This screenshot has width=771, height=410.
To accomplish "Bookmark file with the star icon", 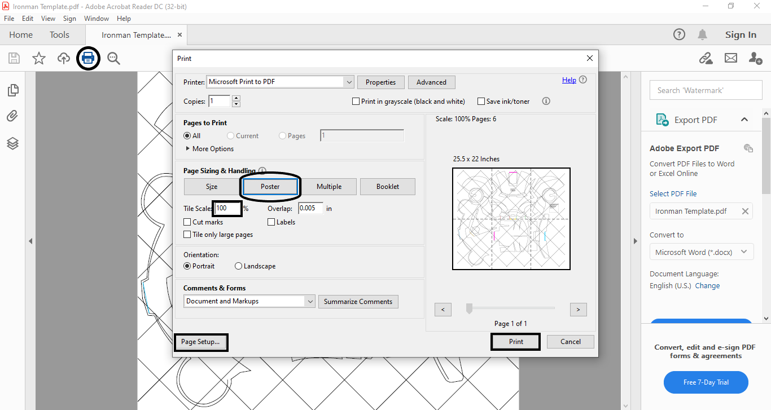I will click(39, 58).
